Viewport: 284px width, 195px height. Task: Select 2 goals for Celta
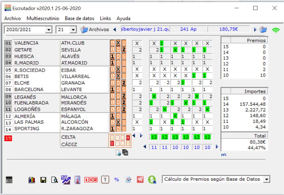(x=123, y=138)
